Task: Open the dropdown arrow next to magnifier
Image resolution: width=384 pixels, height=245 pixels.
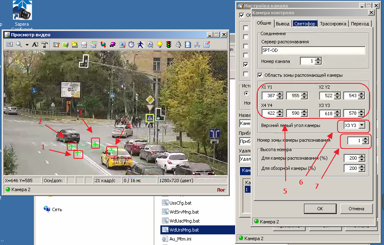Action: tap(27, 45)
